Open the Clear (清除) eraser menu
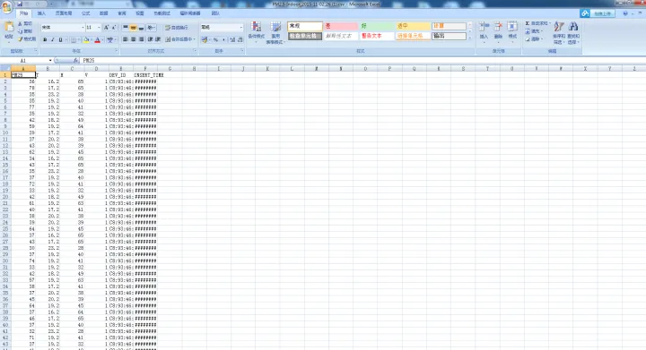The width and height of the screenshot is (646, 350). 534,39
